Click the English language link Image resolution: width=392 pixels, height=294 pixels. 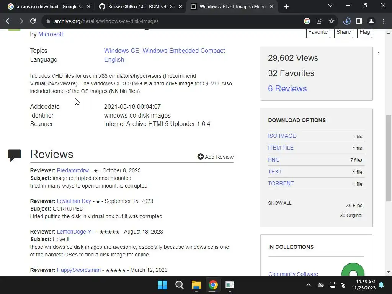click(x=114, y=59)
